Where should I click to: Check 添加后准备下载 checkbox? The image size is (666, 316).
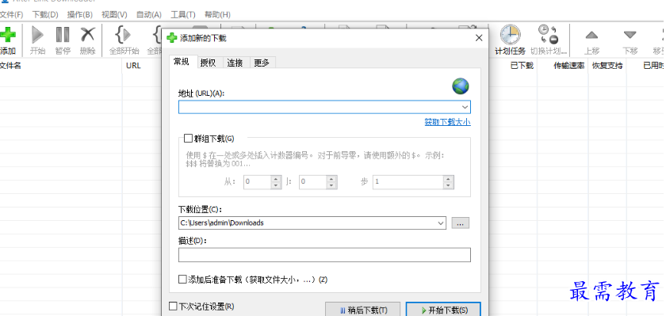click(182, 280)
